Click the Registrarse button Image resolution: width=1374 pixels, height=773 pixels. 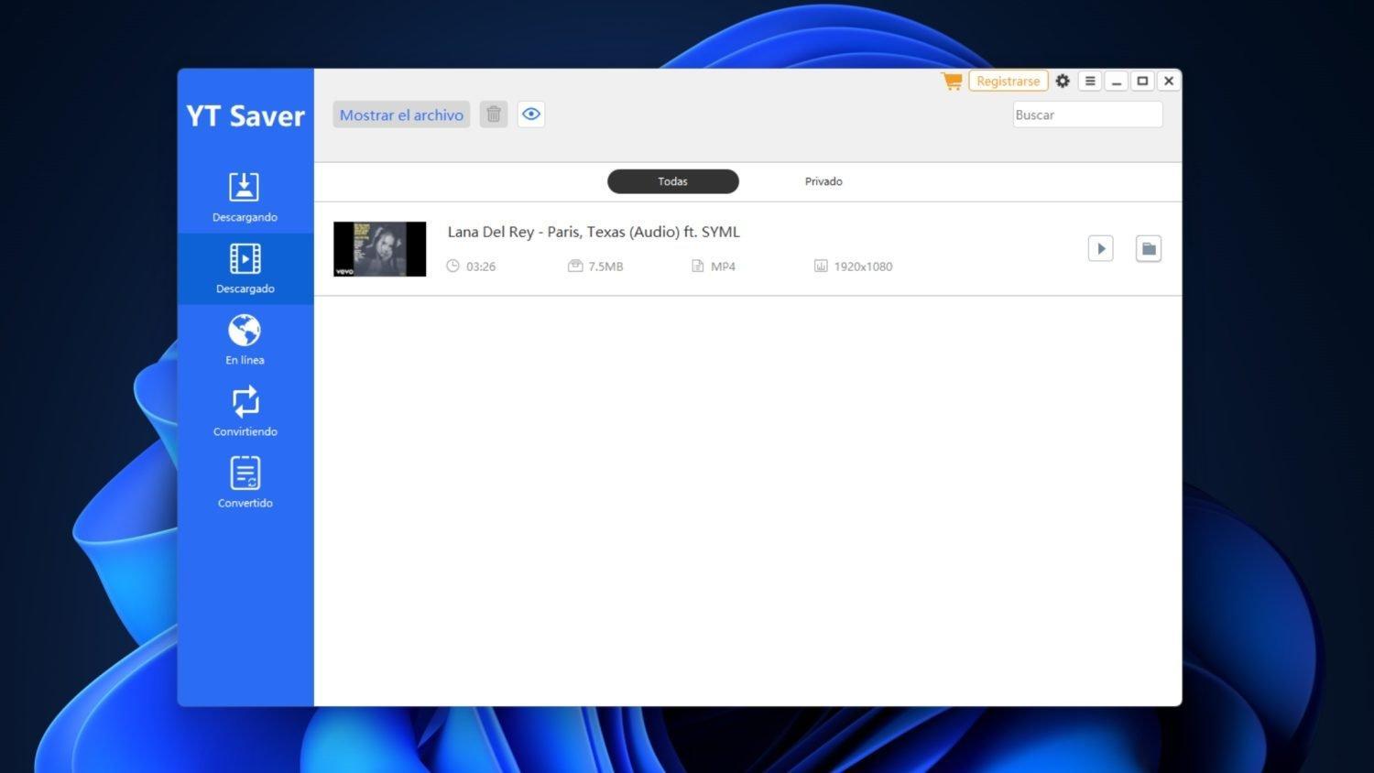click(x=1008, y=81)
